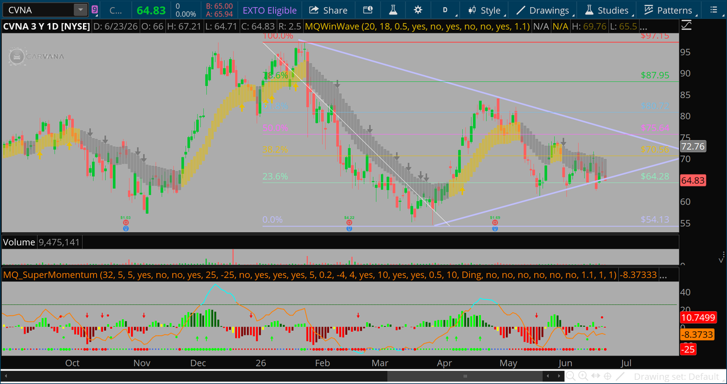Open the Studies menu
Image resolution: width=727 pixels, height=384 pixels.
tap(606, 10)
